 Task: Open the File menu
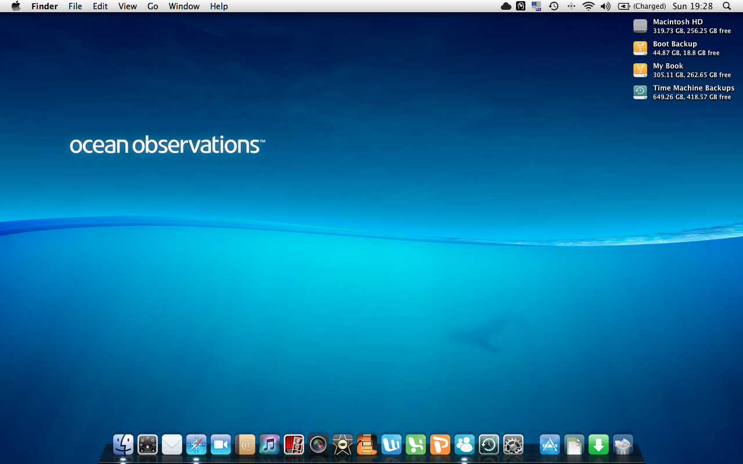click(x=75, y=6)
